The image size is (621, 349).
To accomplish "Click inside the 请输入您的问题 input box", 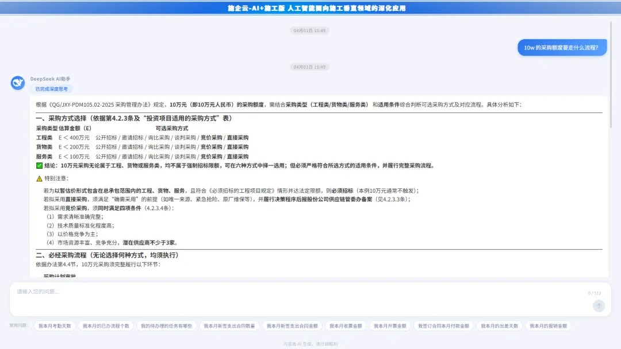I will (x=230, y=294).
